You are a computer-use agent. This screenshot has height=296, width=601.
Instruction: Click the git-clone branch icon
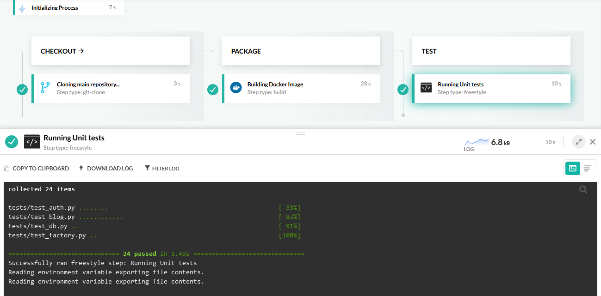(45, 88)
